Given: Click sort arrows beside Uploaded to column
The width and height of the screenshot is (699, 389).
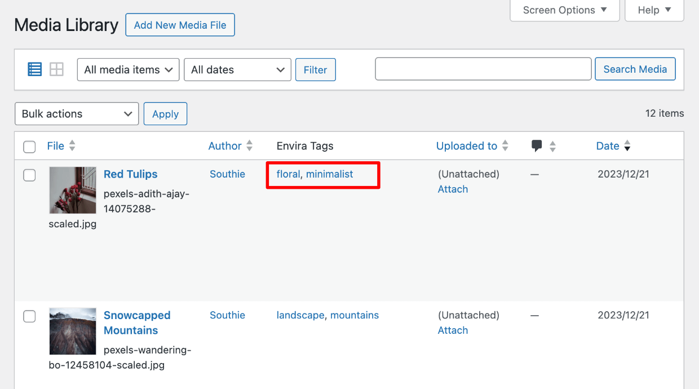Looking at the screenshot, I should [x=505, y=146].
